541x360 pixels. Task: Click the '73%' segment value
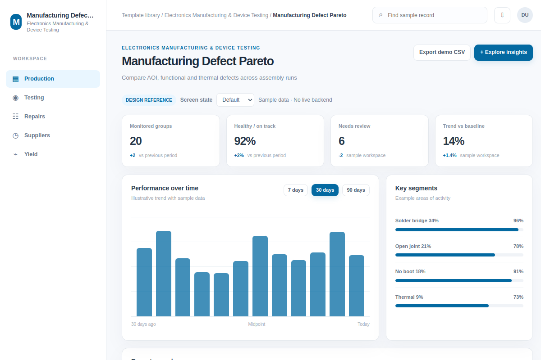point(518,297)
